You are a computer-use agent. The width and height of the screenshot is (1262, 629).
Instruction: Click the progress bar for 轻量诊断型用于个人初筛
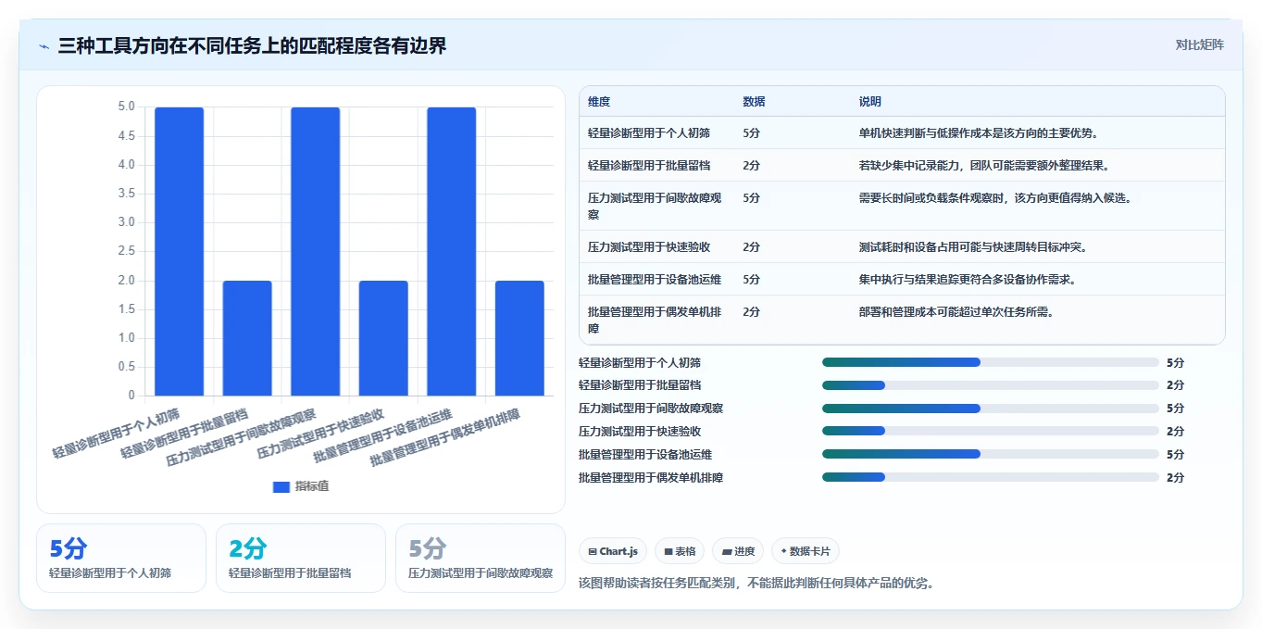point(991,362)
